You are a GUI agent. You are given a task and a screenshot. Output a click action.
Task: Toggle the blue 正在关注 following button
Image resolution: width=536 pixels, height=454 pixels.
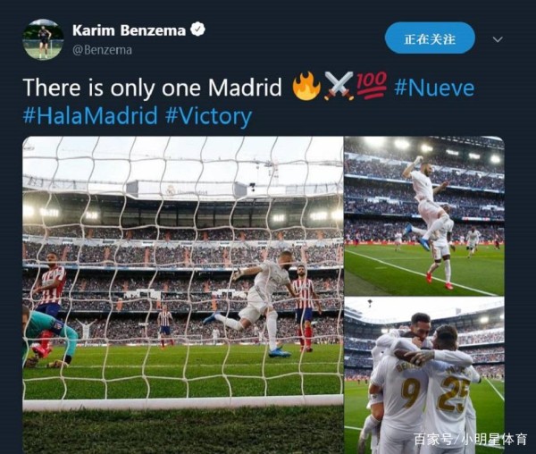(430, 38)
